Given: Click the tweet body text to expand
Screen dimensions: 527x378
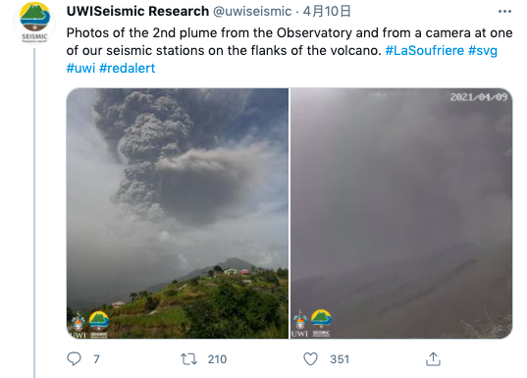Looking at the screenshot, I should pyautogui.click(x=290, y=50).
